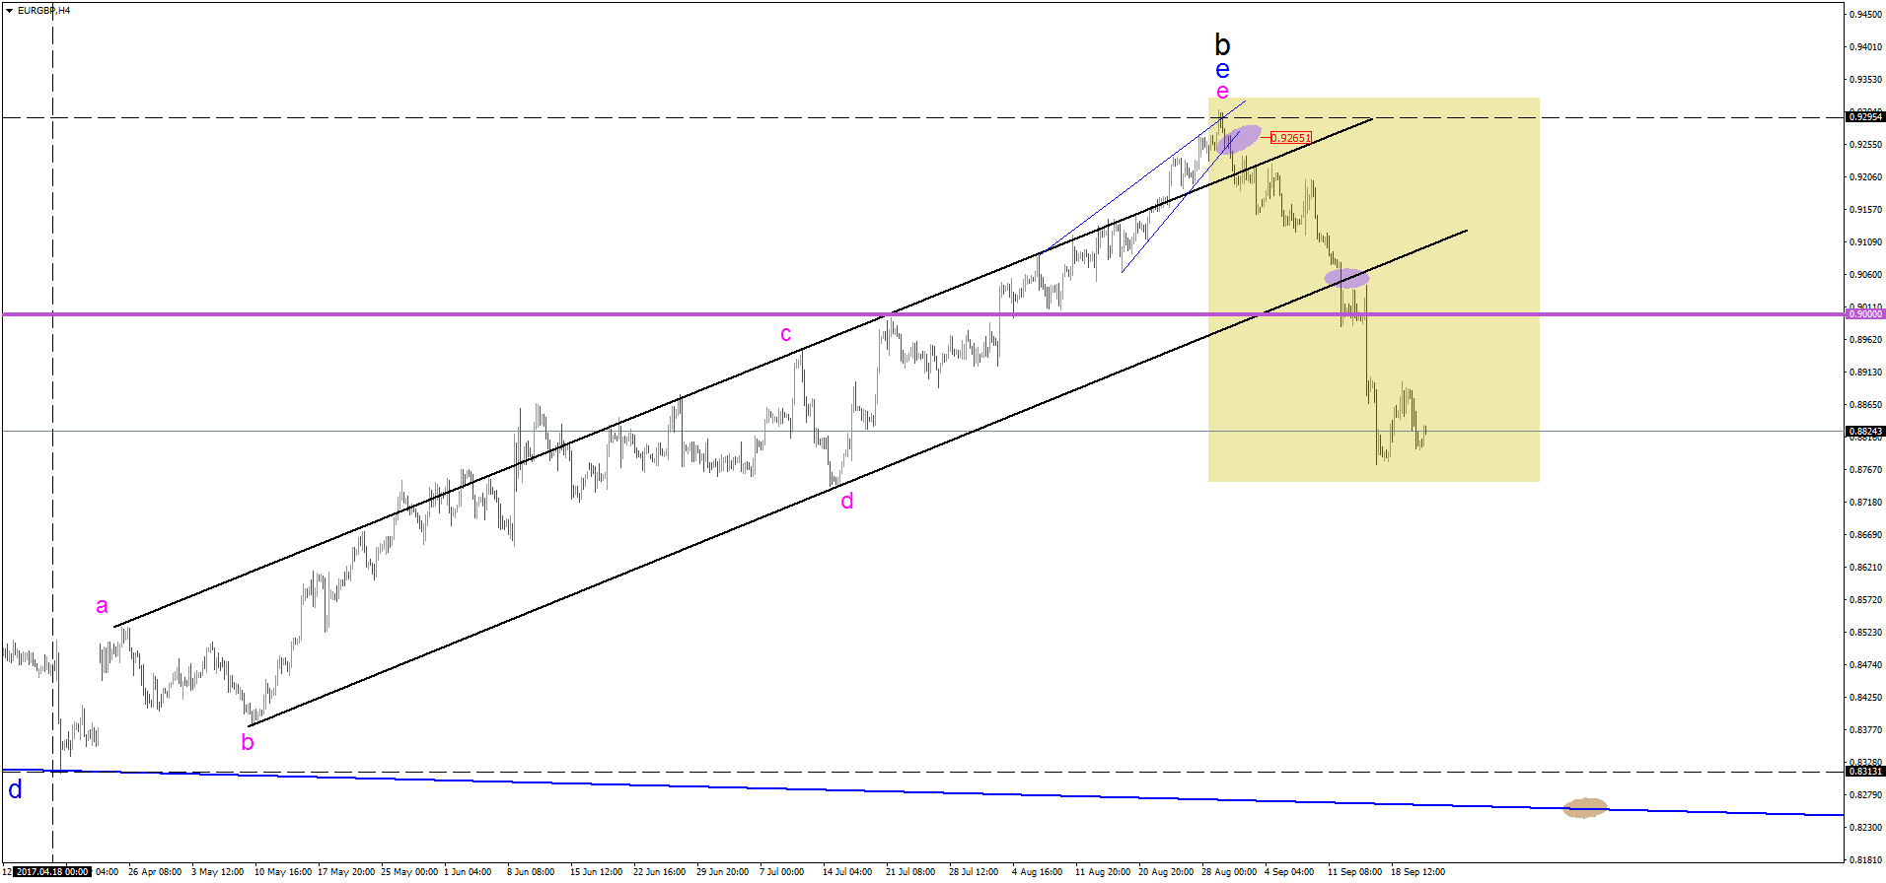The height and width of the screenshot is (883, 1886).
Task: Click the '4 Sep 04:00' time axis label
Action: [1289, 872]
